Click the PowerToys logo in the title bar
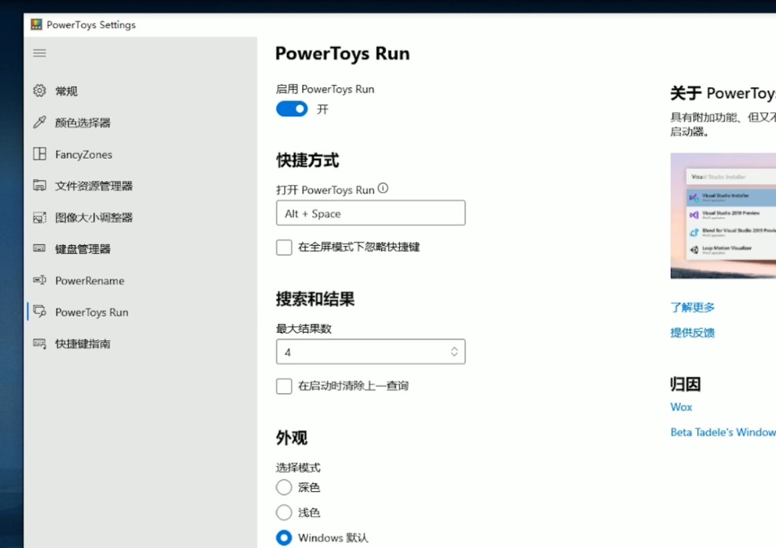This screenshot has width=776, height=548. 37,25
